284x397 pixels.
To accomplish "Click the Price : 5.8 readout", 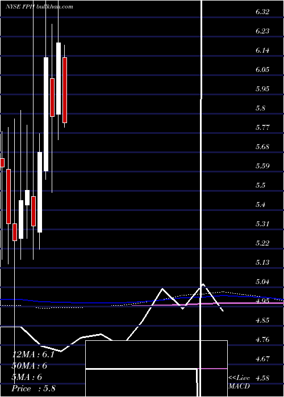I will [x=34, y=388].
